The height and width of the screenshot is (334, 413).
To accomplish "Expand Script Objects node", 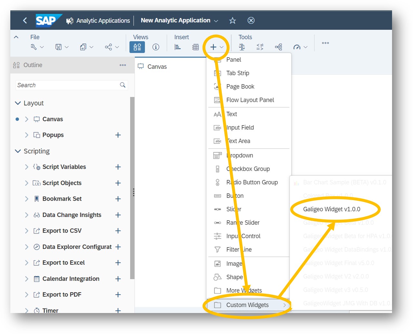I will pyautogui.click(x=27, y=183).
